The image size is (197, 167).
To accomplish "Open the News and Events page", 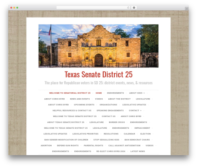I will click(80, 99).
